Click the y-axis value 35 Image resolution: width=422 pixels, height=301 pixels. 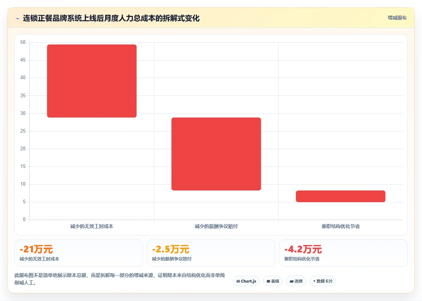coord(23,95)
